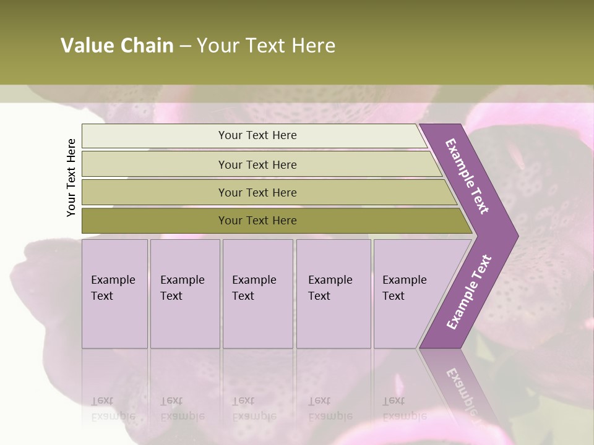Select the vertical "Your Text Here" label
This screenshot has height=445, width=594.
(71, 177)
